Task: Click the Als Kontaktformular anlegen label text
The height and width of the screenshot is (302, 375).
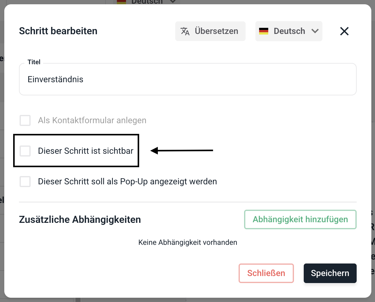Action: (x=92, y=120)
